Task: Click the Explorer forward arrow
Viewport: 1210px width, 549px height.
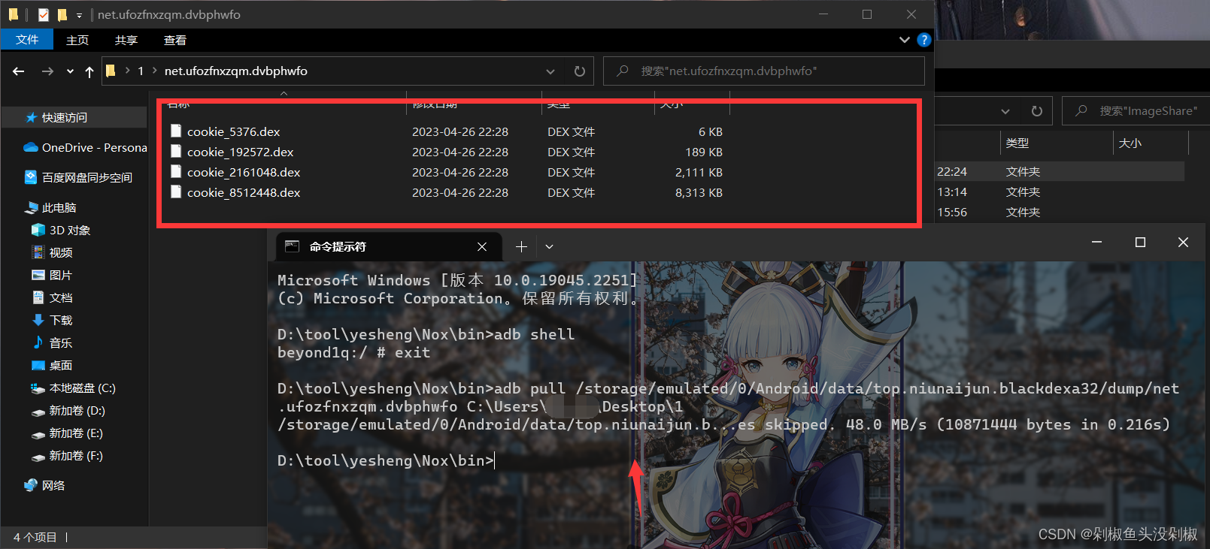Action: 47,71
